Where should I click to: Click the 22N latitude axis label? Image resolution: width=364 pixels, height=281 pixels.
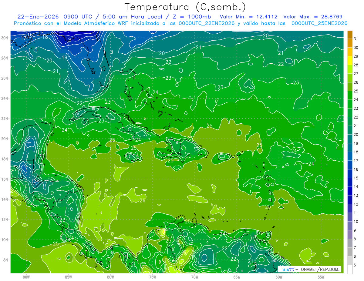pyautogui.click(x=5, y=119)
